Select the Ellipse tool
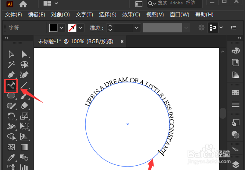 (11, 96)
